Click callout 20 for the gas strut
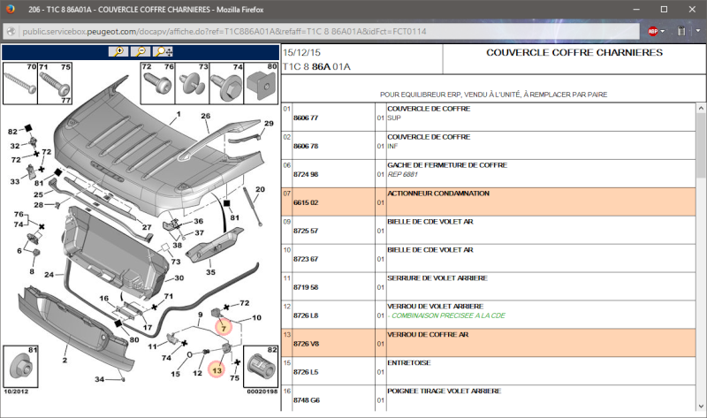Image resolution: width=707 pixels, height=418 pixels. pos(260,189)
